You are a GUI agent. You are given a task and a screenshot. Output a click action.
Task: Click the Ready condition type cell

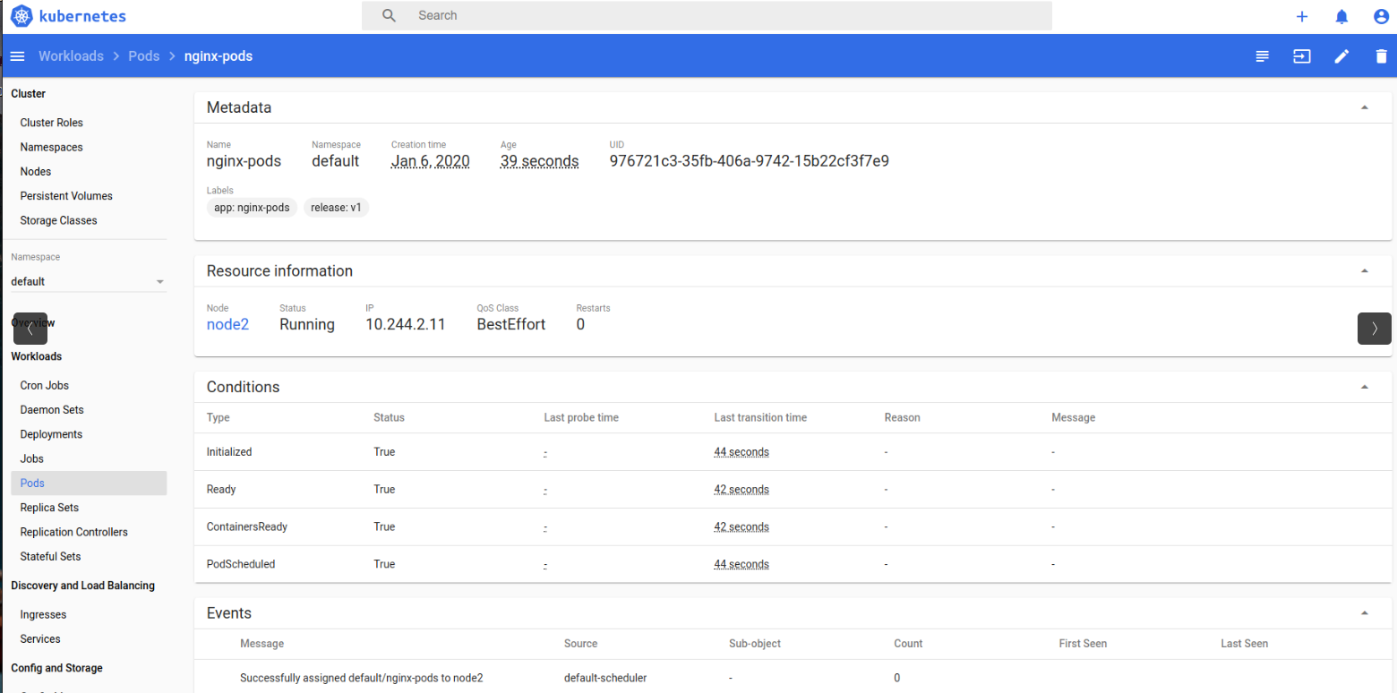221,490
